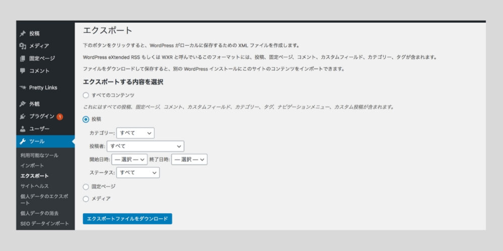This screenshot has height=251, width=503.
Task: Click the pages icon beside 固定ページ
Action: tap(23, 59)
